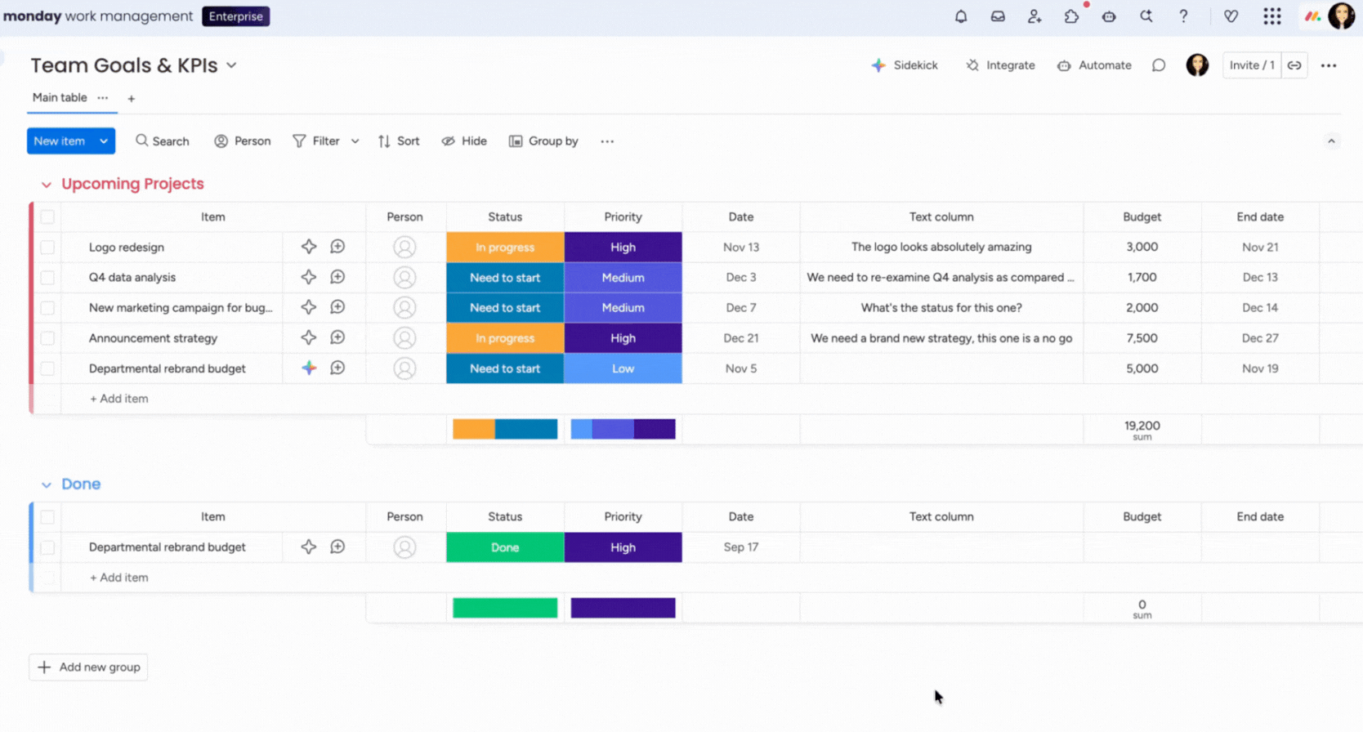Open the inbox icon

998,16
